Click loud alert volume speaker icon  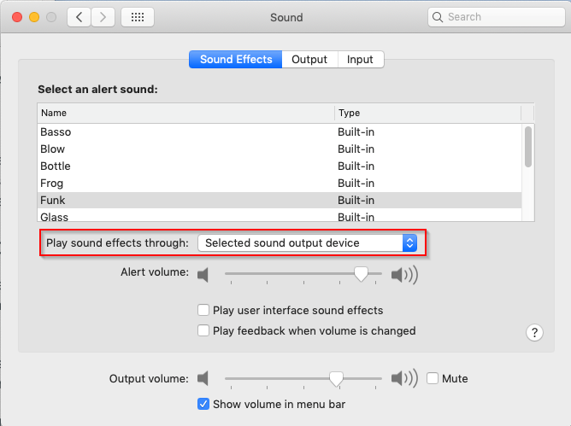[x=404, y=275]
